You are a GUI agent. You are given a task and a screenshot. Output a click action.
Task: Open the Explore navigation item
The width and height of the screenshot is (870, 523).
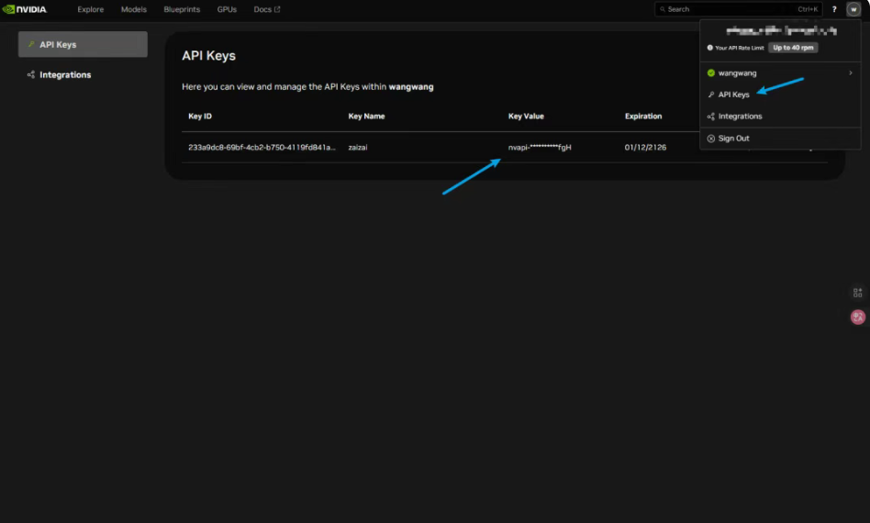pos(91,9)
